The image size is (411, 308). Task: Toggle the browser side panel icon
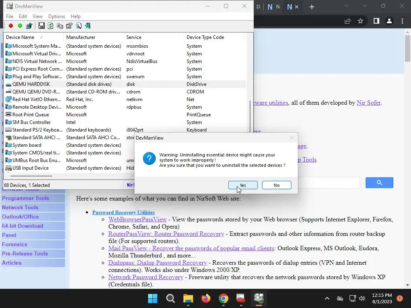pos(376,21)
